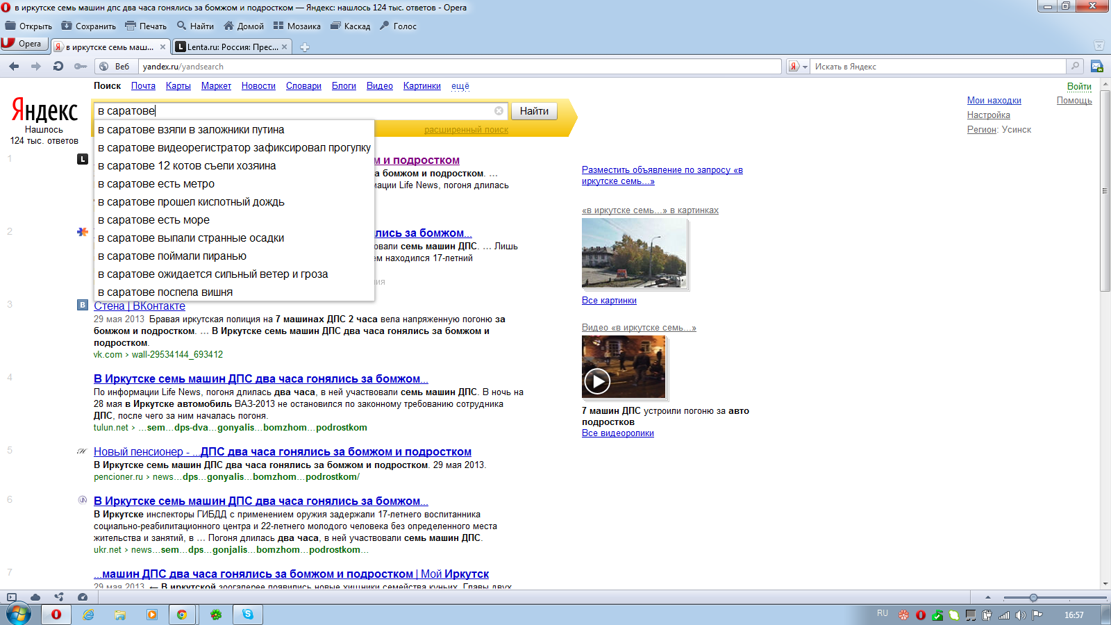
Task: Select suggestion 'в саратове есть метро'
Action: (x=156, y=184)
